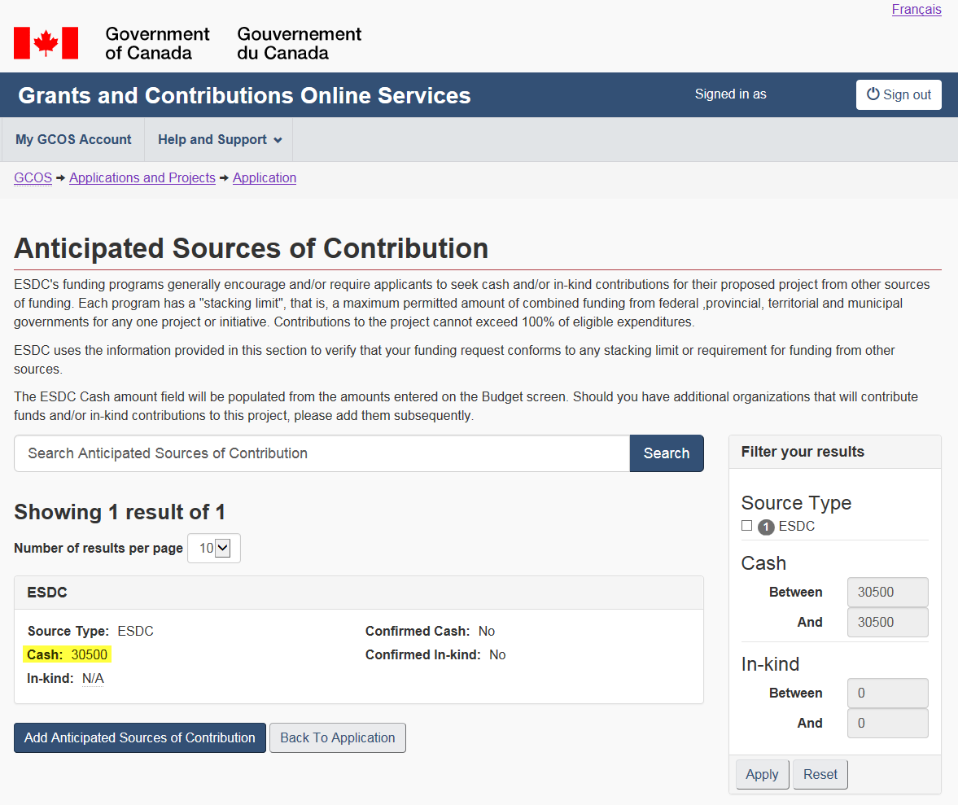
Task: Open the results per page dropdown
Action: click(214, 549)
